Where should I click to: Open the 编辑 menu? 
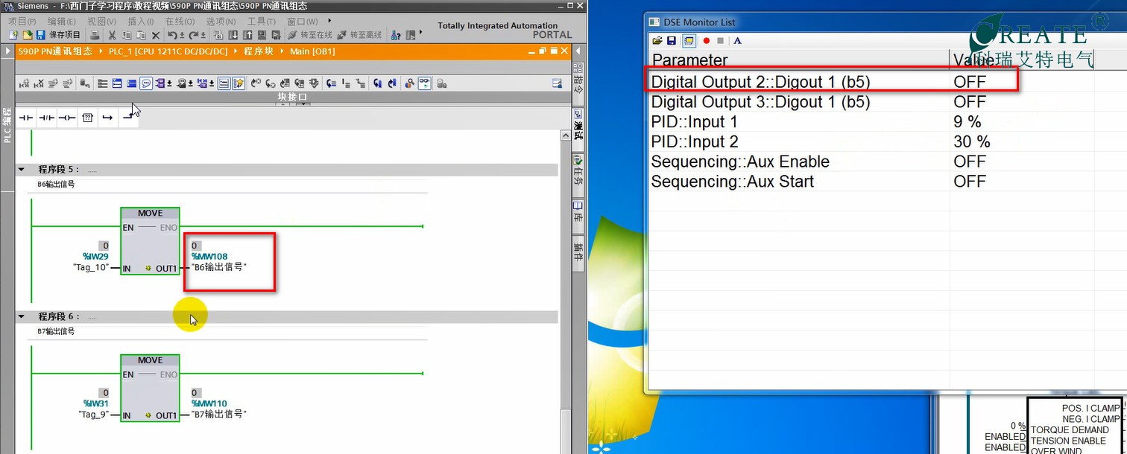click(63, 22)
